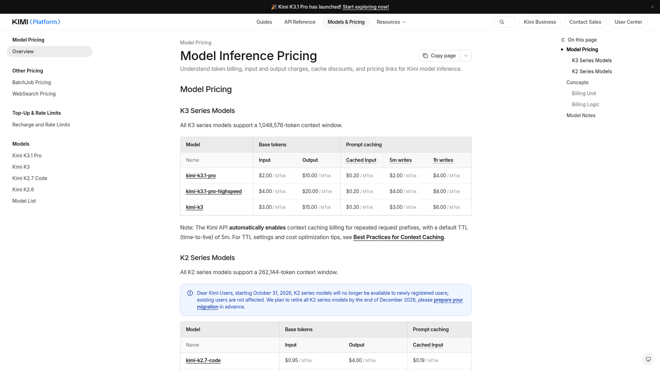Jump to K3 Series Models section

[592, 60]
